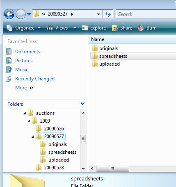Open Documents favorite link
176x187 pixels.
(27, 52)
